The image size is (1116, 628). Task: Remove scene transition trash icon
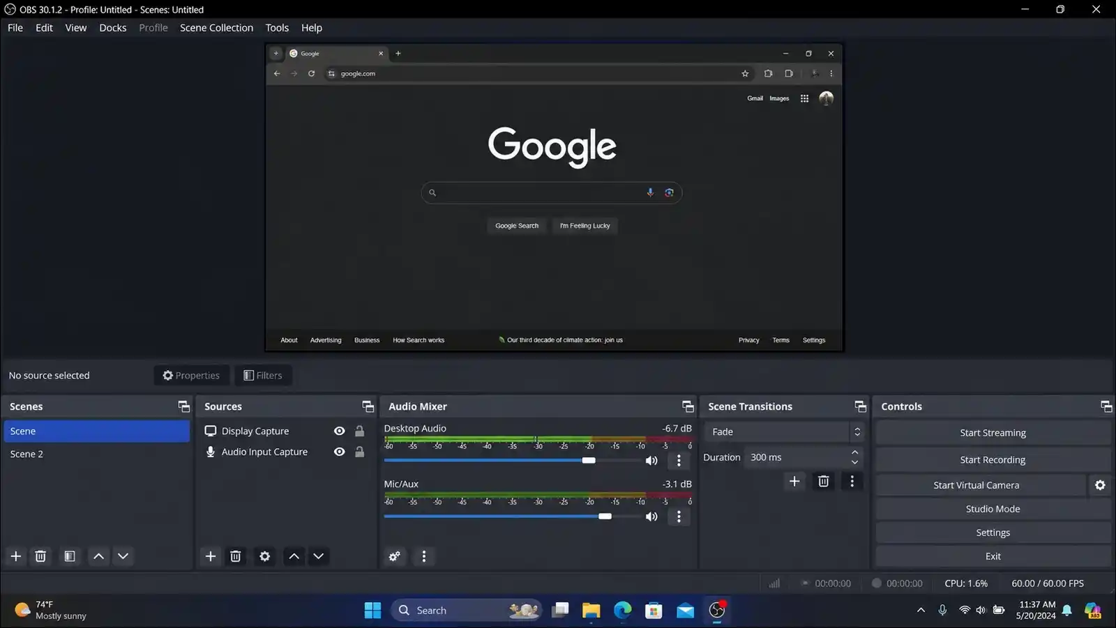click(824, 481)
